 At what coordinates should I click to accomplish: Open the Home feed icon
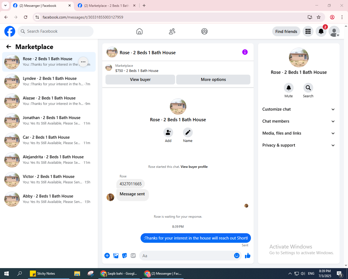coord(139,31)
